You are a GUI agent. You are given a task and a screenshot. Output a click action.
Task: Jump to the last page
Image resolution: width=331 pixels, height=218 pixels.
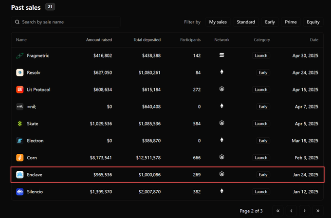point(318,211)
